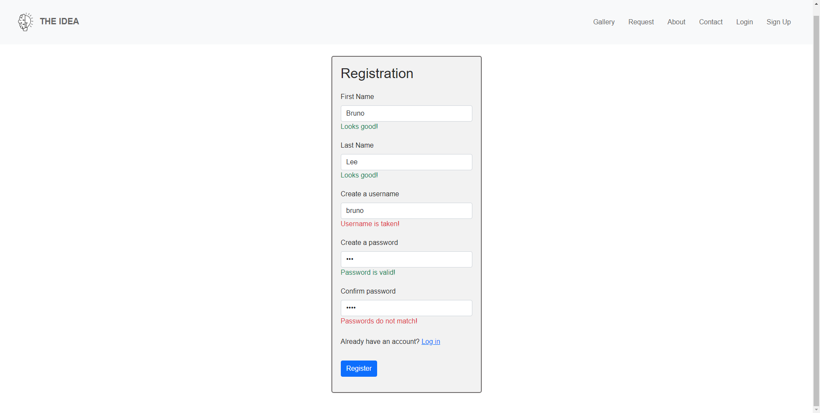Click the Passwords do not match message
This screenshot has height=413, width=820.
click(379, 321)
